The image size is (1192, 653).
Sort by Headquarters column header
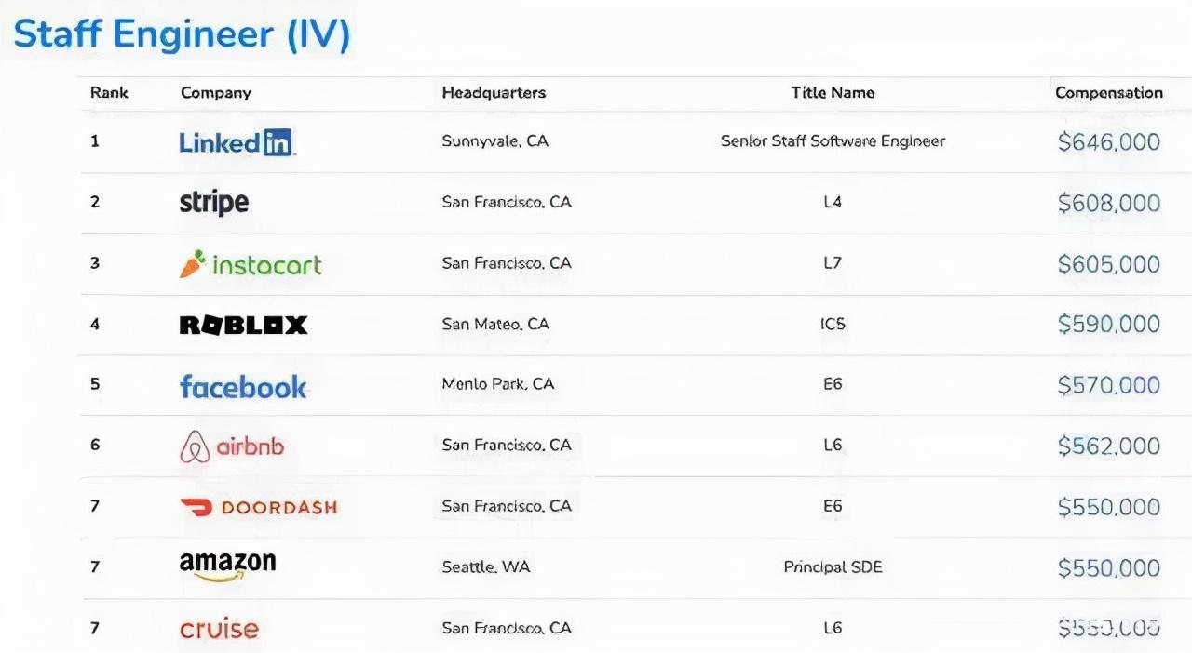(x=494, y=93)
